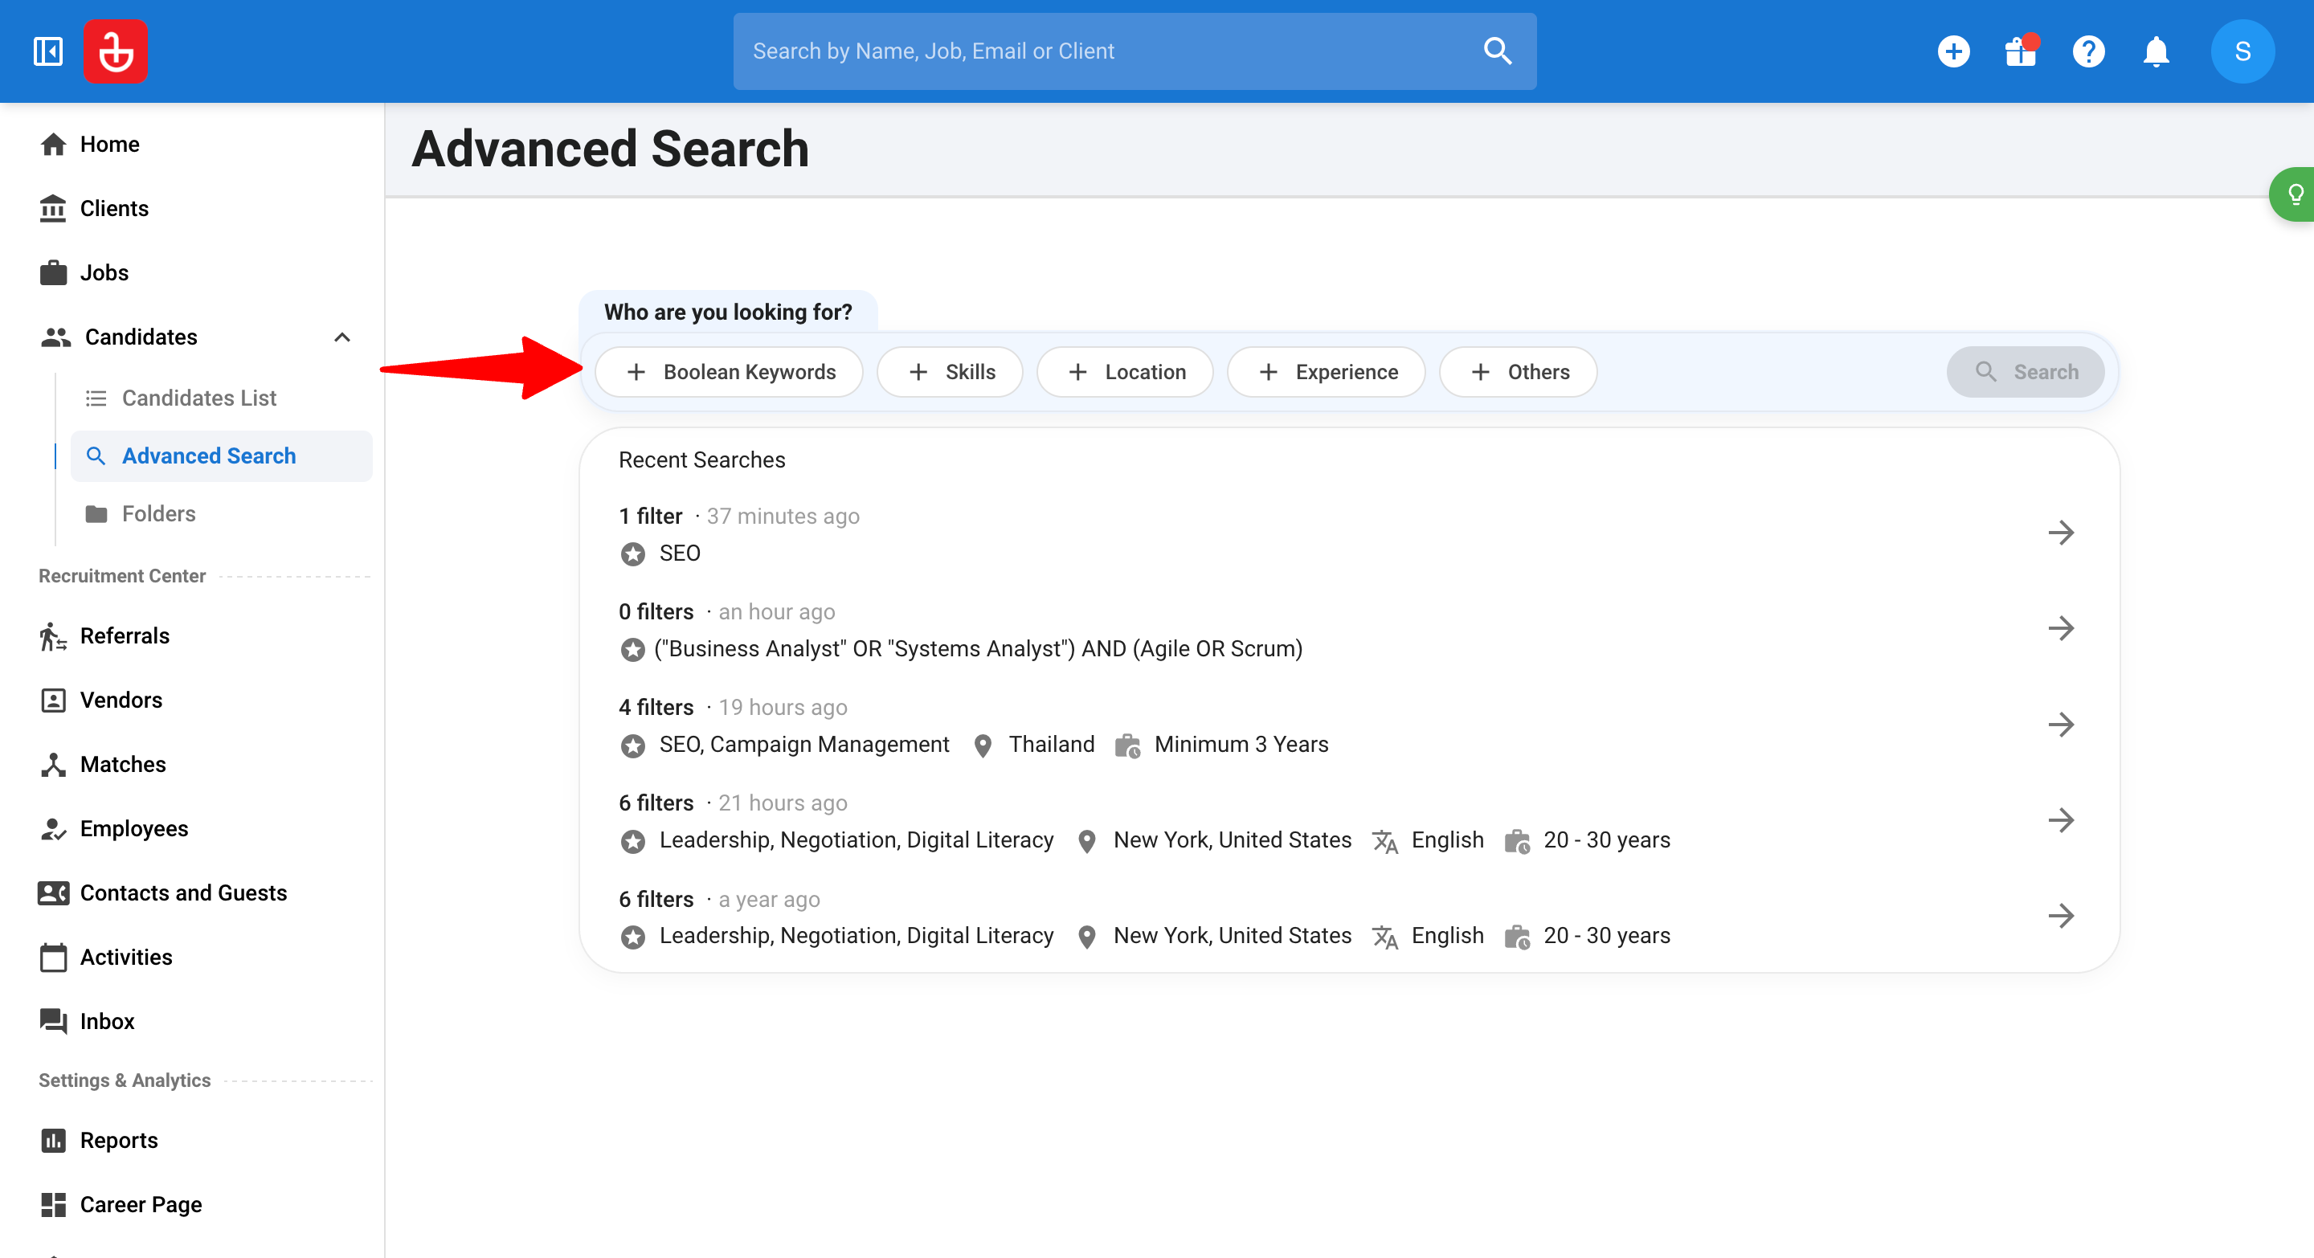Image resolution: width=2314 pixels, height=1258 pixels.
Task: Add a Boolean Keywords filter
Action: [729, 372]
